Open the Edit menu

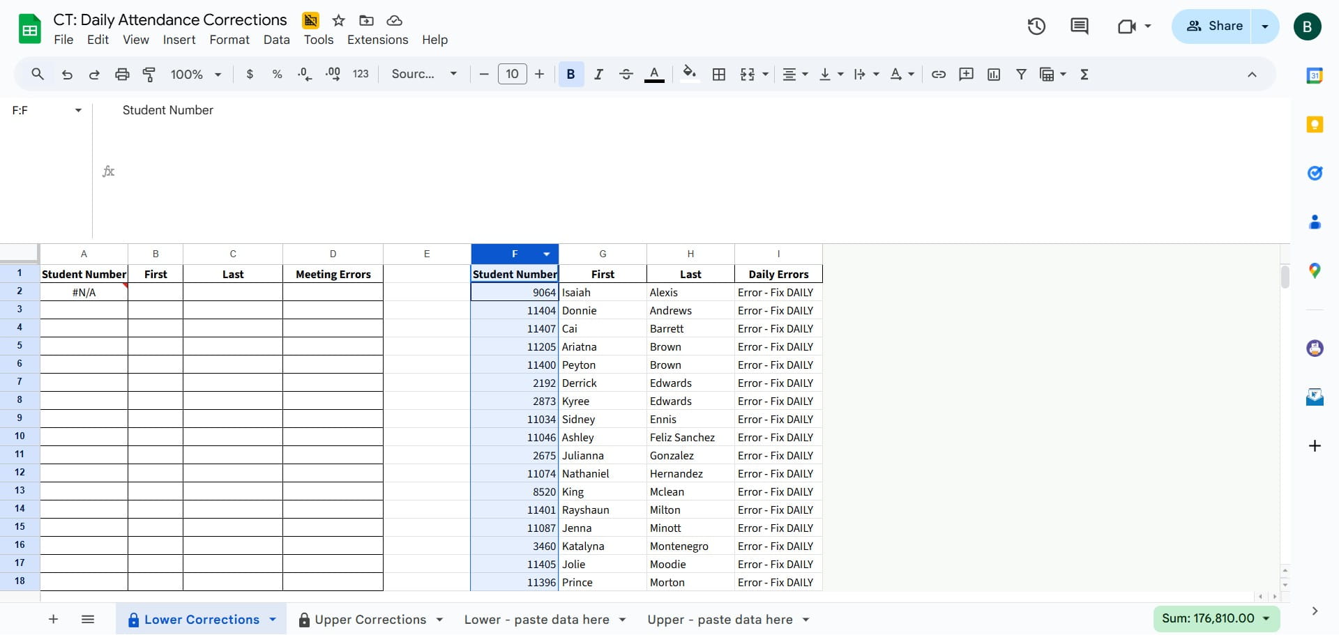(x=98, y=40)
